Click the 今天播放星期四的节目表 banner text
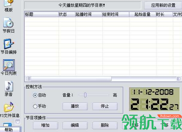This screenshot has width=182, height=132. (82, 5)
